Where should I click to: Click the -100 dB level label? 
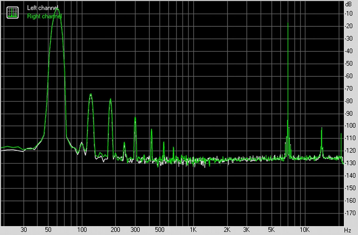coord(350,126)
